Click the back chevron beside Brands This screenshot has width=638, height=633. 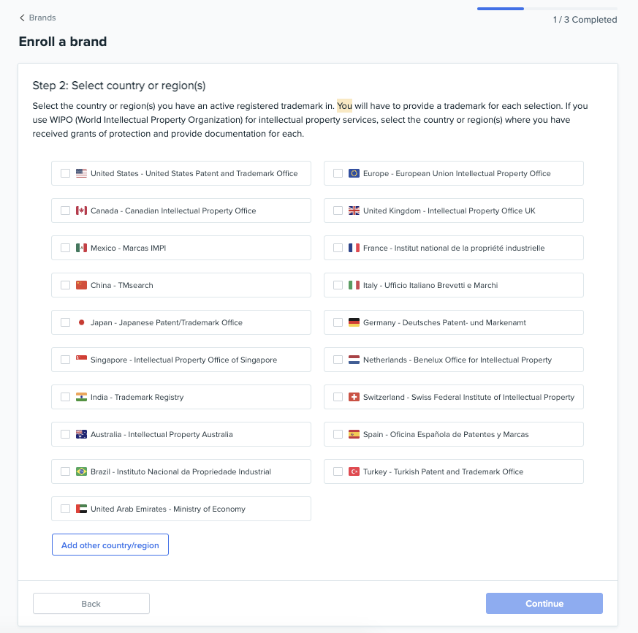point(22,18)
